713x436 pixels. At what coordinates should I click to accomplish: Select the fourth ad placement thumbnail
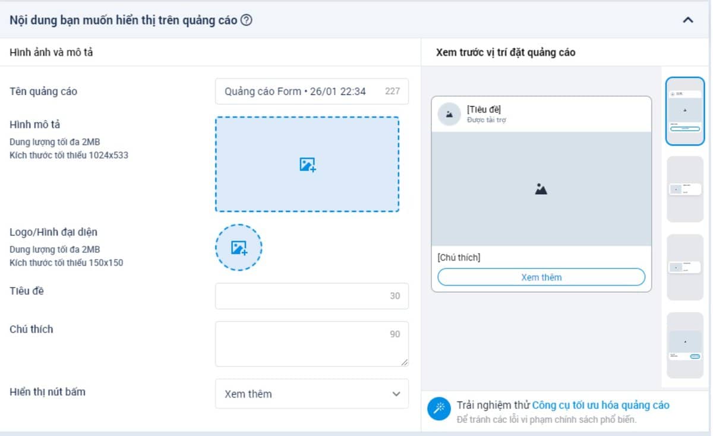pos(684,345)
